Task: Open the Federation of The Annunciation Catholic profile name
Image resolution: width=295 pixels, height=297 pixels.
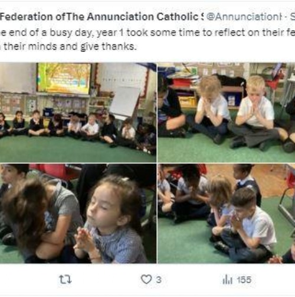Action: pos(101,17)
